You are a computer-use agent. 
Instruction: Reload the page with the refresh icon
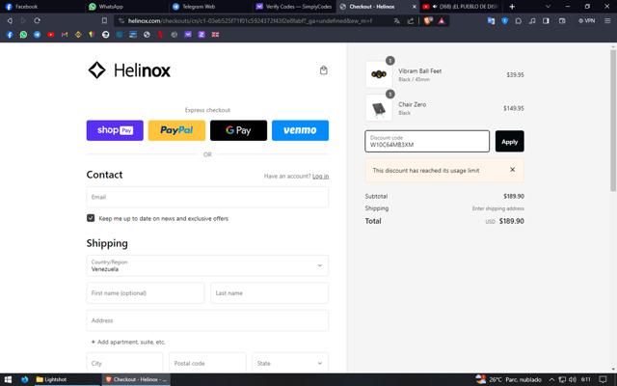pos(37,20)
